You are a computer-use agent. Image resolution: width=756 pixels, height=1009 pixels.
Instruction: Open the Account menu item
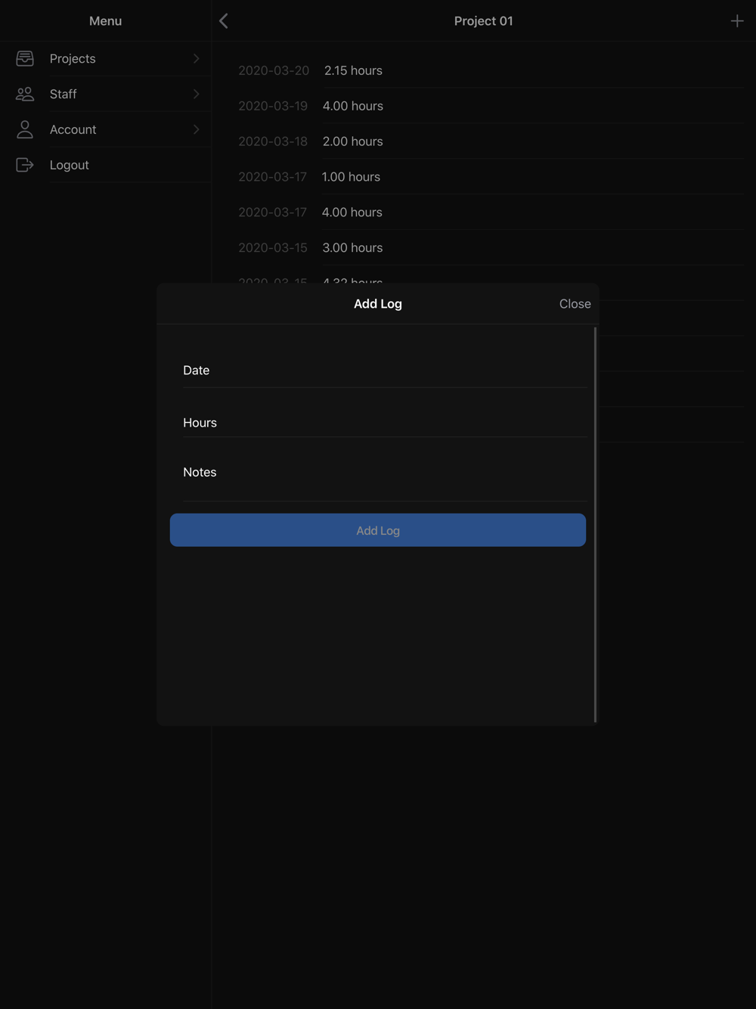[x=106, y=129]
